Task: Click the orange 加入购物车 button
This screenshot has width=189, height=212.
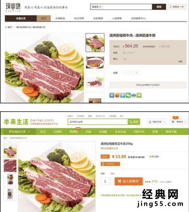Action: click(x=129, y=181)
